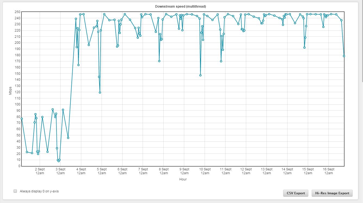Click the 16 Sept 12am axis label
Image resolution: width=363 pixels, height=203 pixels.
[328, 171]
